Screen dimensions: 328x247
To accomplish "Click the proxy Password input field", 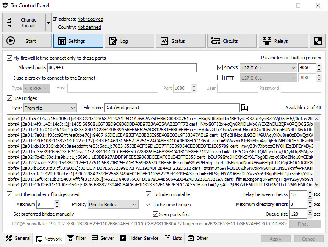I will click(301, 88).
